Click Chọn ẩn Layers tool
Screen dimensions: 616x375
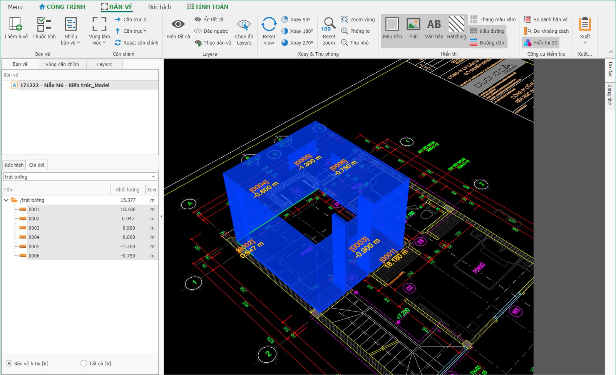tap(244, 31)
